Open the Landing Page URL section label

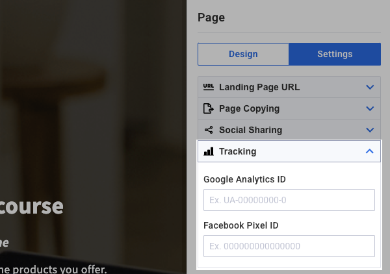click(x=259, y=87)
